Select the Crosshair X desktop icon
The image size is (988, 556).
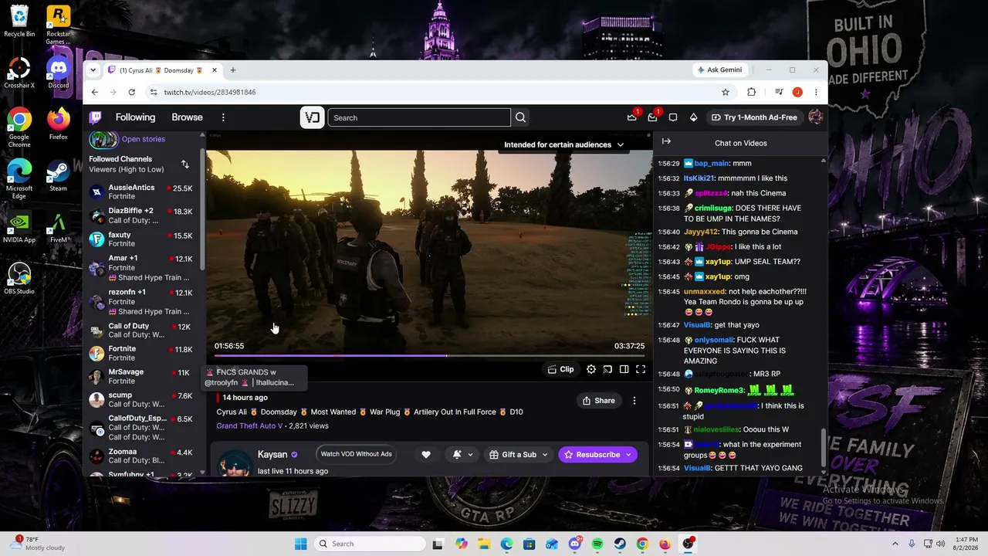click(x=19, y=73)
